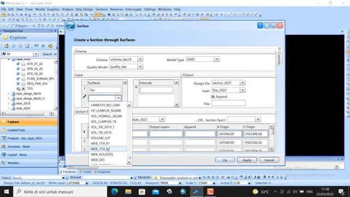Click the Cancel button
This screenshot has width=350, height=197.
click(269, 160)
